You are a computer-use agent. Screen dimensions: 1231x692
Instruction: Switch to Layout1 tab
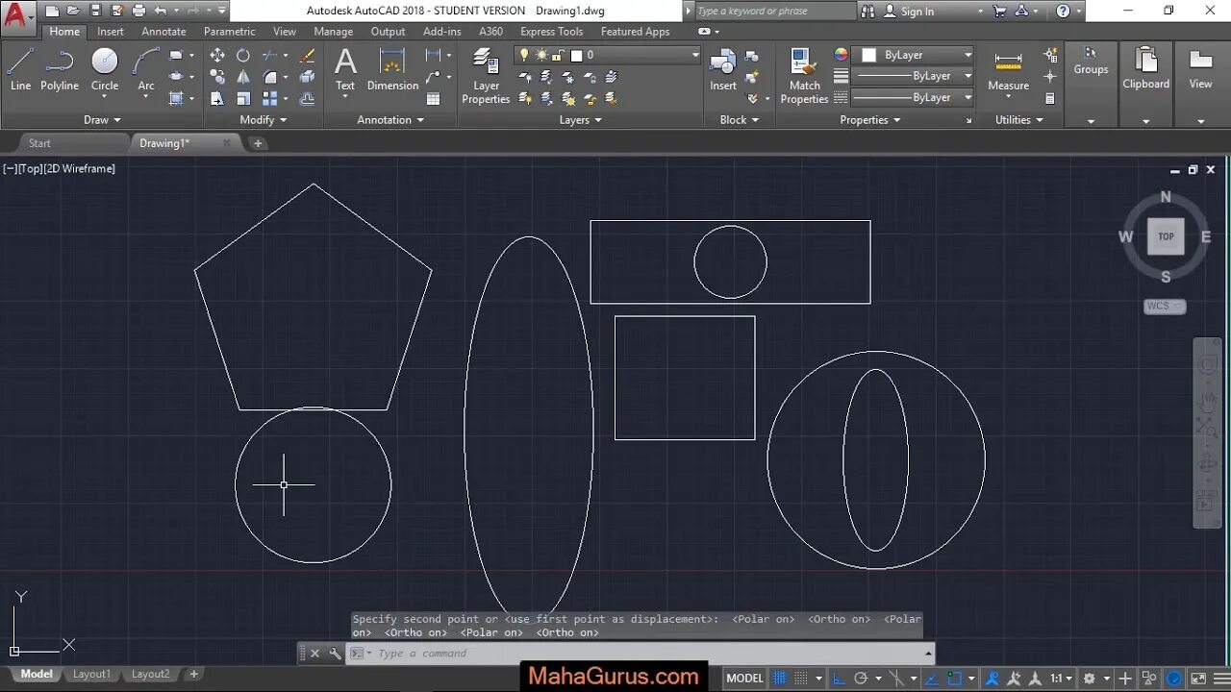[92, 674]
